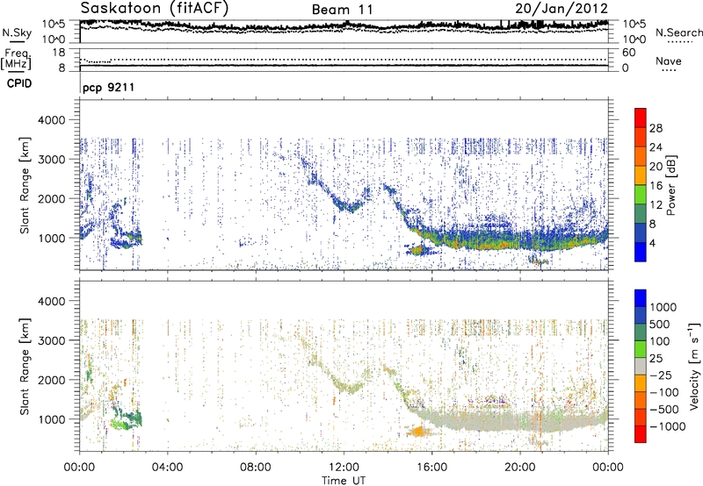
Task: Click the orange velocity patch near 15:30 UT
Action: pos(418,432)
